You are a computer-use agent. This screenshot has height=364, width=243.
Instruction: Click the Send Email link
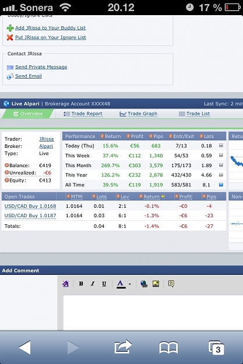[29, 76]
